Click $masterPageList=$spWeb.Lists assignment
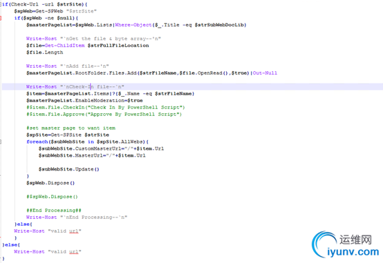Viewport: 383px width, 263px height. 69,25
